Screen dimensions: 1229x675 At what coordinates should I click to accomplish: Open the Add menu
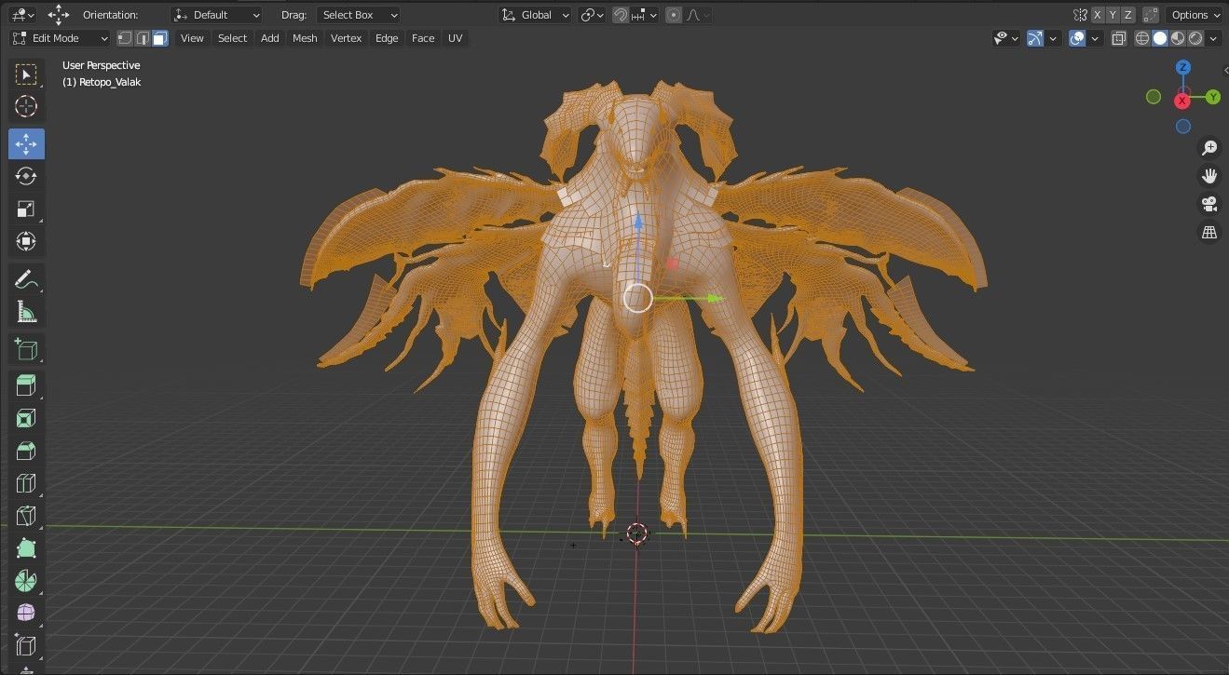[x=269, y=38]
